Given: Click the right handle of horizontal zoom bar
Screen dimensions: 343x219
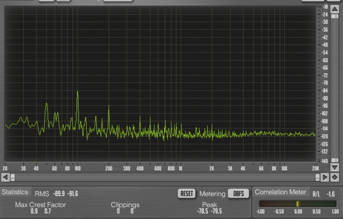Looking at the screenshot, I should (x=318, y=178).
